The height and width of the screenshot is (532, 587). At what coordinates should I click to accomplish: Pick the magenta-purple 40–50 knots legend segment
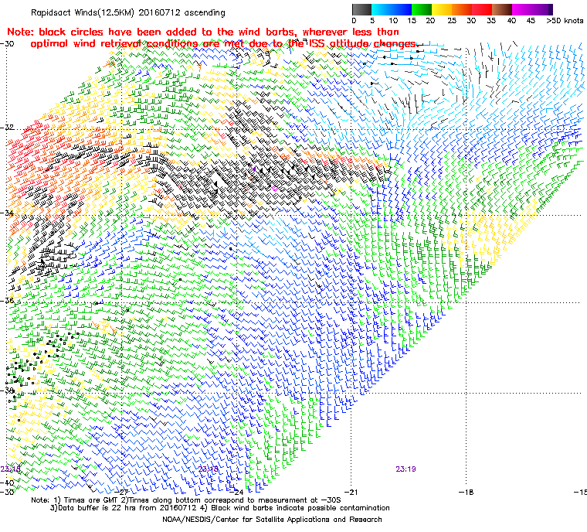coord(532,9)
